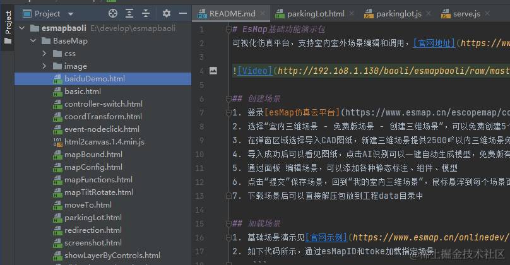Collapse the BaseMap folder

click(x=33, y=41)
